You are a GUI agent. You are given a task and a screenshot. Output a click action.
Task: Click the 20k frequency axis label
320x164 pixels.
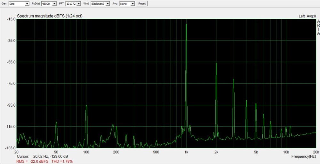[316, 152]
